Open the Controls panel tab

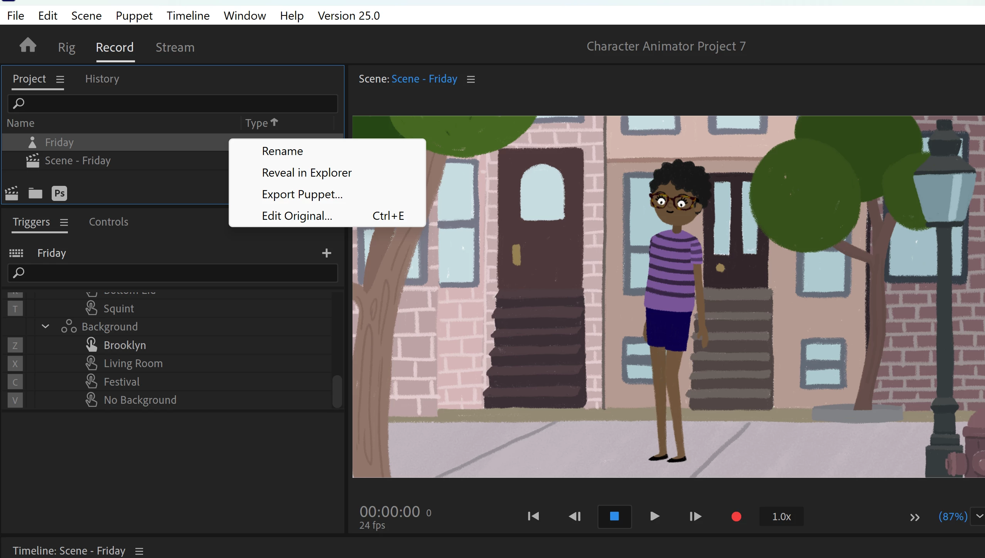[x=108, y=222]
